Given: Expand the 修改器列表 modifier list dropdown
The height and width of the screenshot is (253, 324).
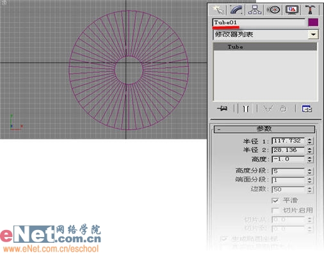Looking at the screenshot, I should click(313, 34).
